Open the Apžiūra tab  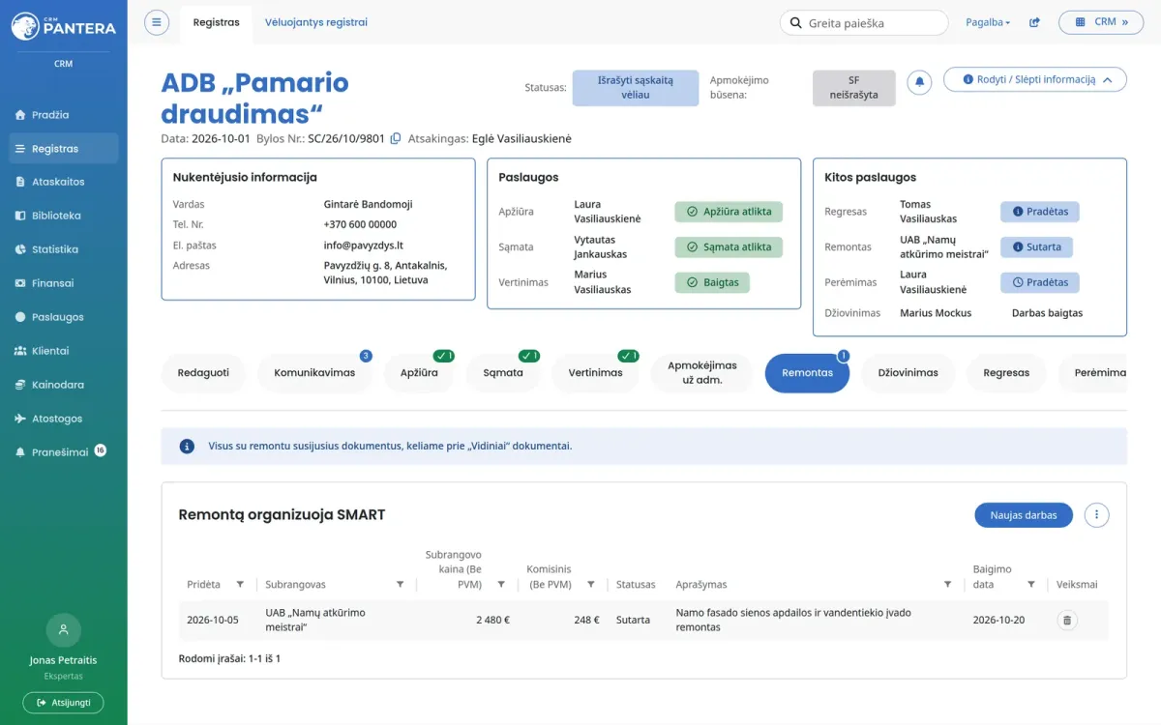pos(419,373)
